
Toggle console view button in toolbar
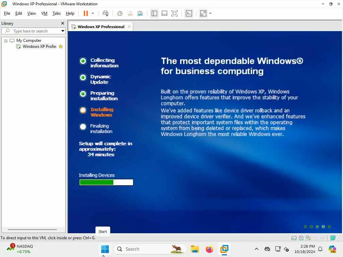click(189, 13)
